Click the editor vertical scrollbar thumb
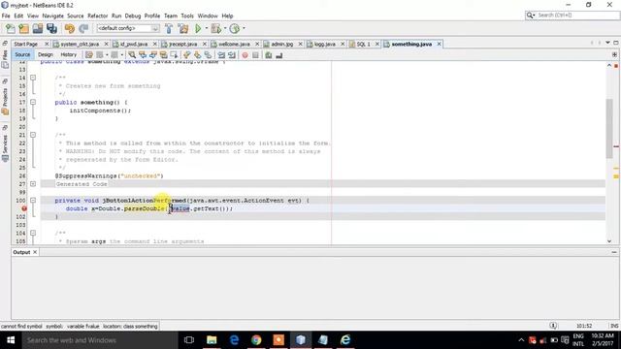This screenshot has width=621, height=349. 609,129
